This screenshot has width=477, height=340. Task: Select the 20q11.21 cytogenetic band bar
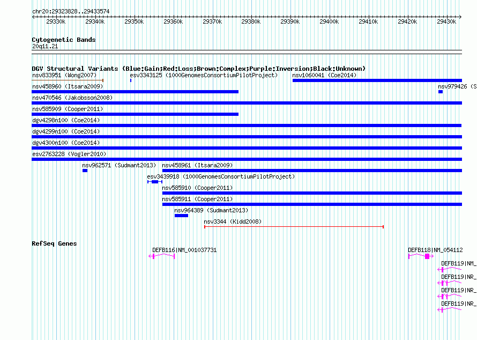coord(247,52)
